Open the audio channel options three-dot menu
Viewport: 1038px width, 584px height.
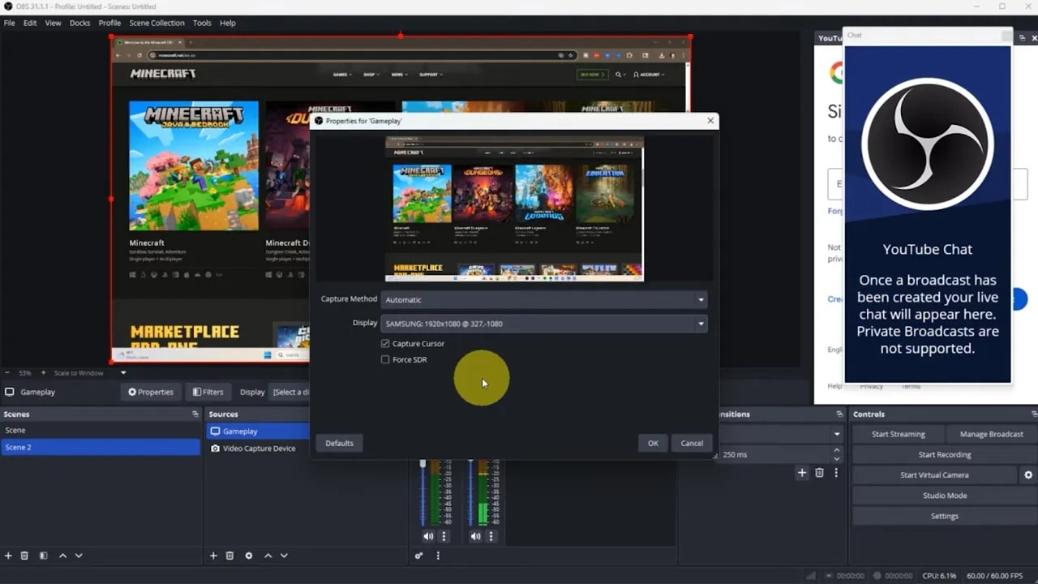point(444,535)
